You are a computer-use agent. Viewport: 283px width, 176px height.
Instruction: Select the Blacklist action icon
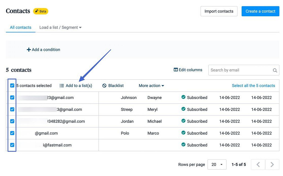(x=105, y=85)
